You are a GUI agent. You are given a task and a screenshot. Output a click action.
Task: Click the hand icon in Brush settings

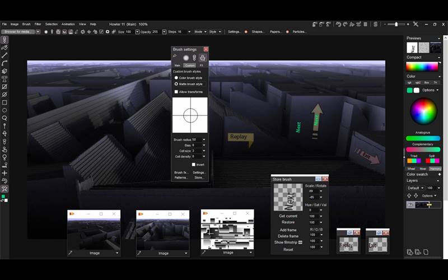tap(203, 58)
